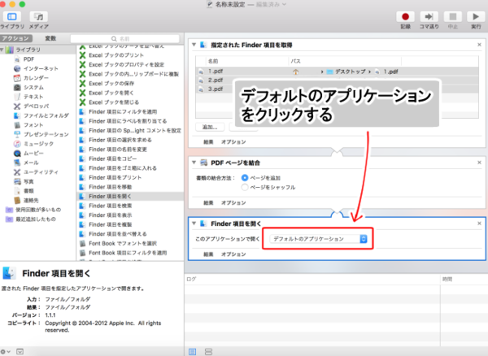Click the コマ送り step icon
This screenshot has height=356, width=488.
429,16
